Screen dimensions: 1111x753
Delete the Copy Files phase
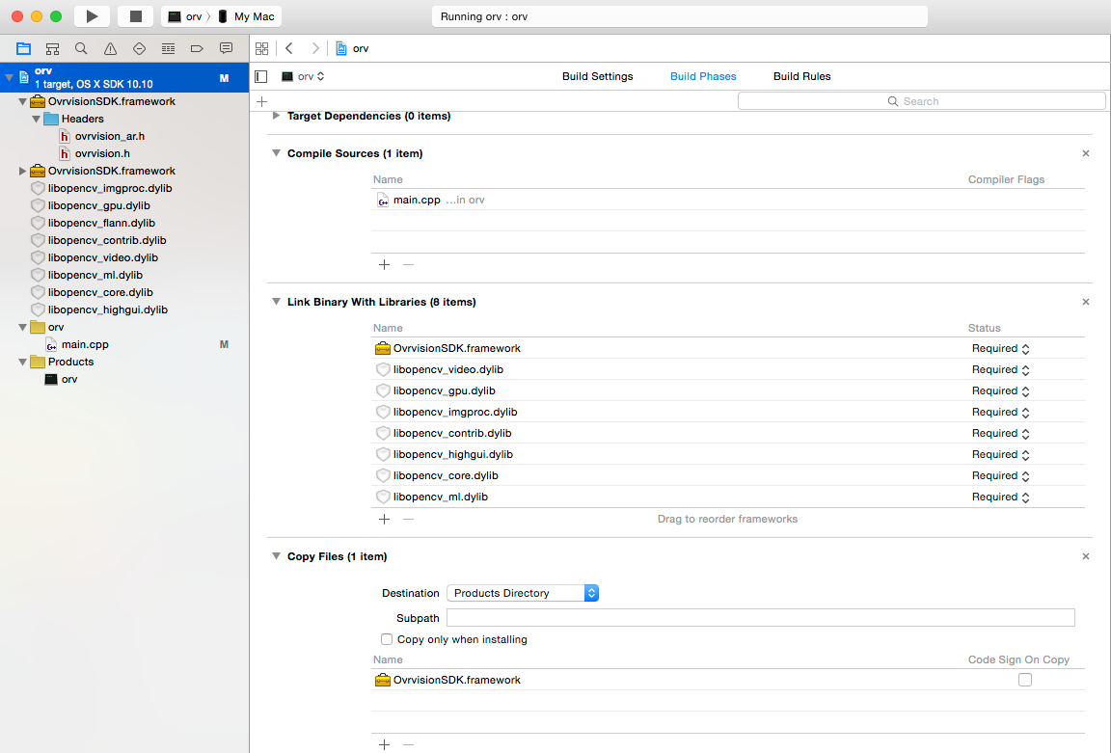point(1086,556)
